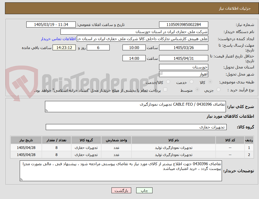This screenshot has height=199, width=259.
Task: Select the خدمت radio button
Action: 191,82
